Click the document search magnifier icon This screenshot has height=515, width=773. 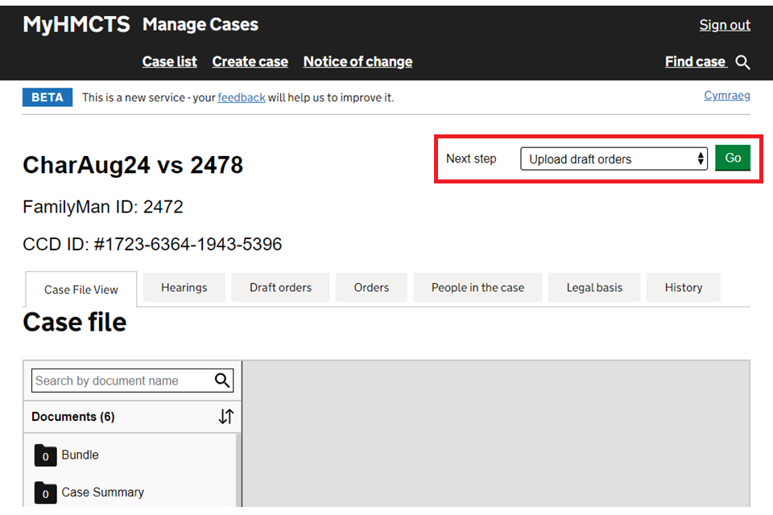222,381
